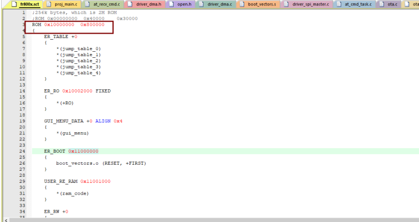
Task: Click the *(jump_table_0) line
Action: 78,48
